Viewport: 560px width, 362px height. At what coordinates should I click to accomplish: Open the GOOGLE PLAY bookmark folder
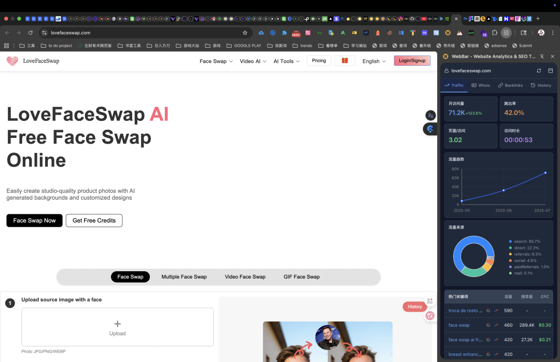244,46
